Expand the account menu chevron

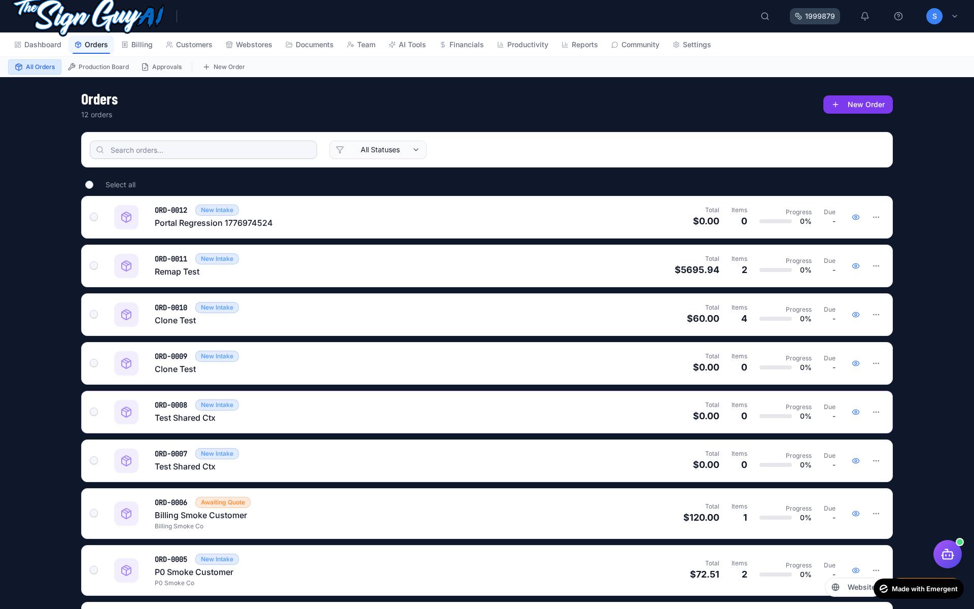[955, 16]
